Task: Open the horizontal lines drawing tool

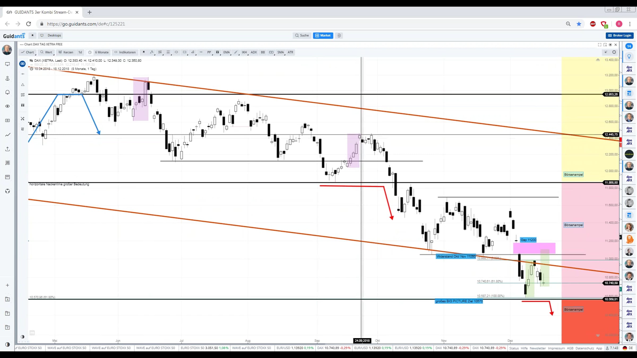Action: click(x=168, y=52)
